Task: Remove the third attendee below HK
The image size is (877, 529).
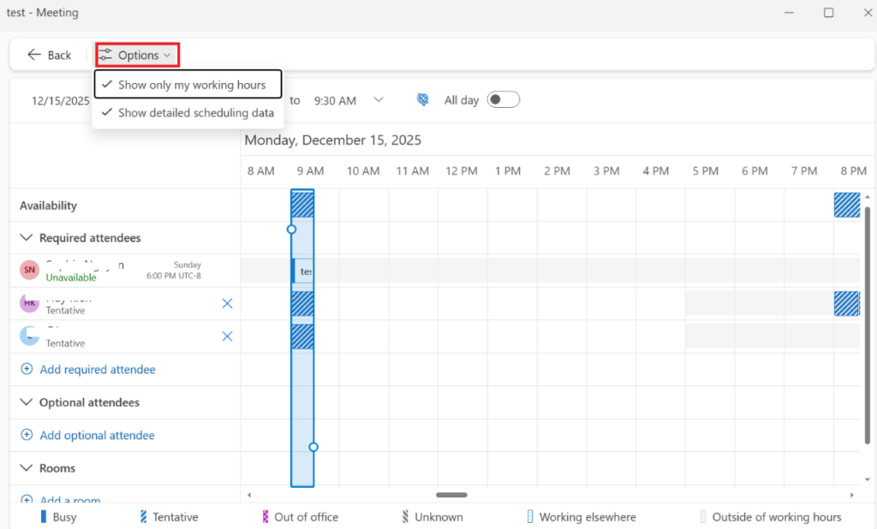Action: pyautogui.click(x=227, y=336)
